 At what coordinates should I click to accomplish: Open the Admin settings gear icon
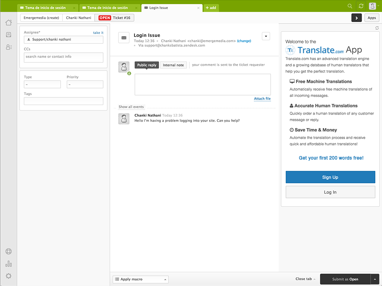point(8,276)
